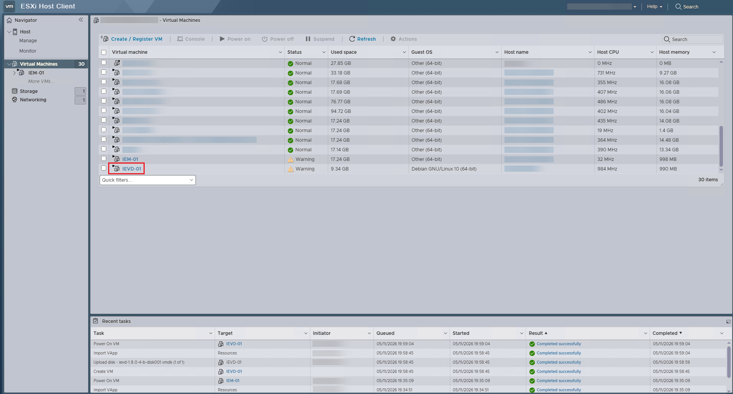
Task: Click the Actions gear icon
Action: (393, 39)
